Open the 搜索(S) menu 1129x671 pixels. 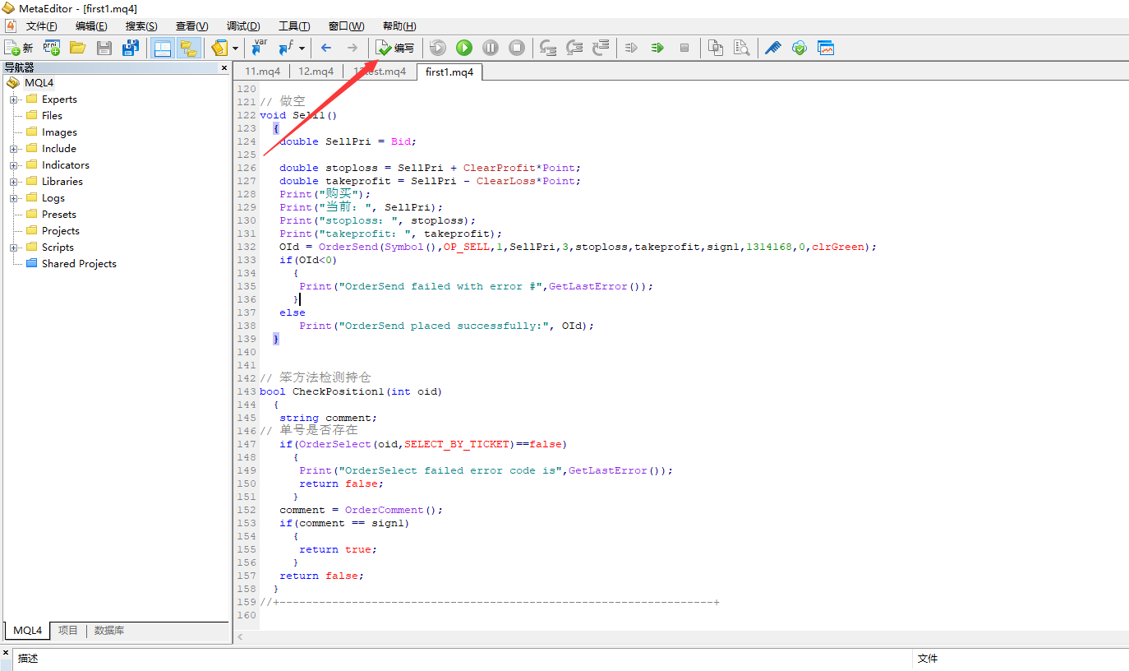click(141, 26)
